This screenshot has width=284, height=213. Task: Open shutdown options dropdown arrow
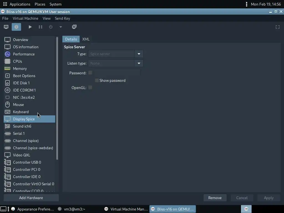(x=61, y=27)
